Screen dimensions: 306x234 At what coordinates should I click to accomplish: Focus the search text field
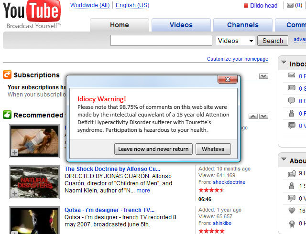click(x=161, y=41)
